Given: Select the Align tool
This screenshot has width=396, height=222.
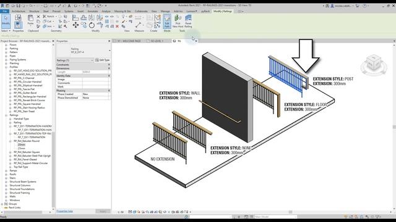Looking at the screenshot, I should pos(75,18).
